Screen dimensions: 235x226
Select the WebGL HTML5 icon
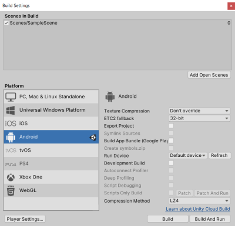point(11,191)
